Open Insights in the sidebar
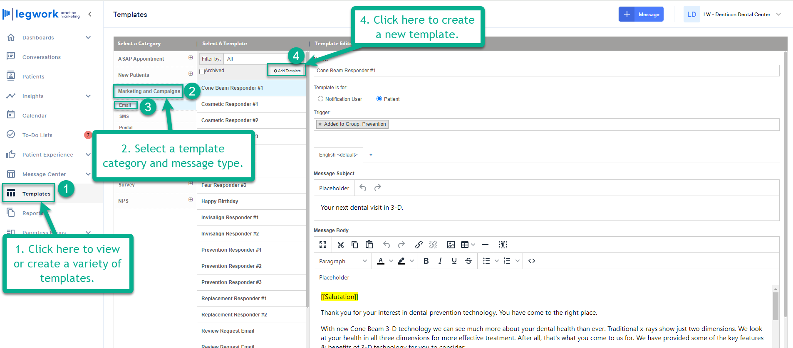The height and width of the screenshot is (348, 793). click(33, 96)
